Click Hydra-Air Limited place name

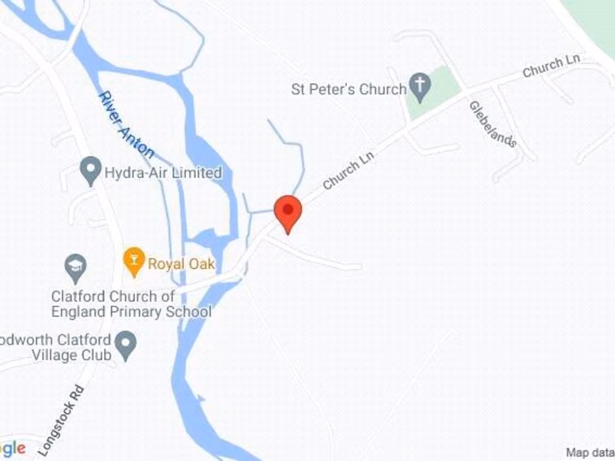coord(163,173)
